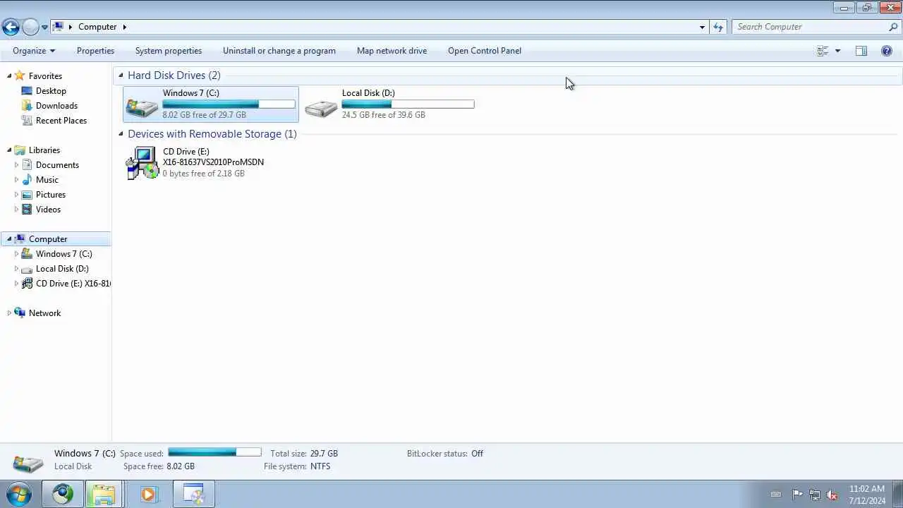Expand the Documents library node
This screenshot has width=903, height=508.
pyautogui.click(x=16, y=165)
